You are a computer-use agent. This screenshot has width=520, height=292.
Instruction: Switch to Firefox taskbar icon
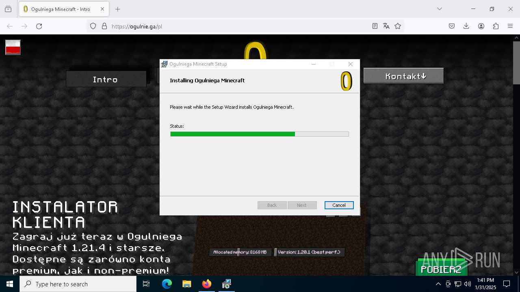(x=206, y=284)
